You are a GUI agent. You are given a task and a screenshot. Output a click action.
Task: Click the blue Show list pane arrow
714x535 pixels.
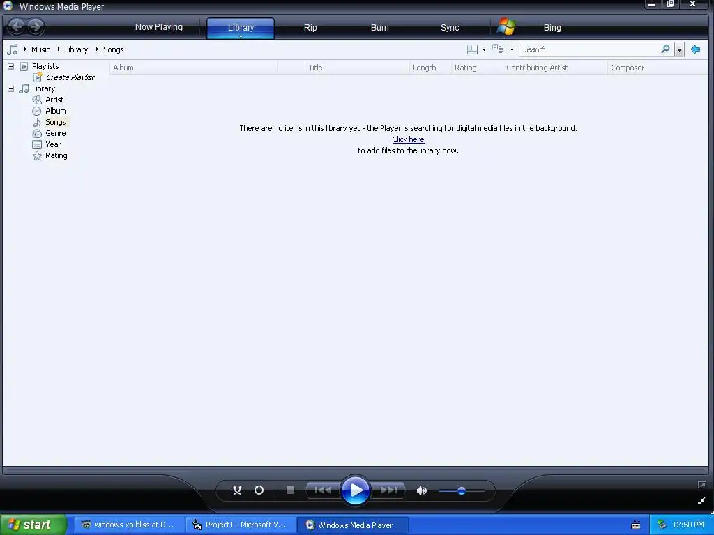[x=695, y=49]
